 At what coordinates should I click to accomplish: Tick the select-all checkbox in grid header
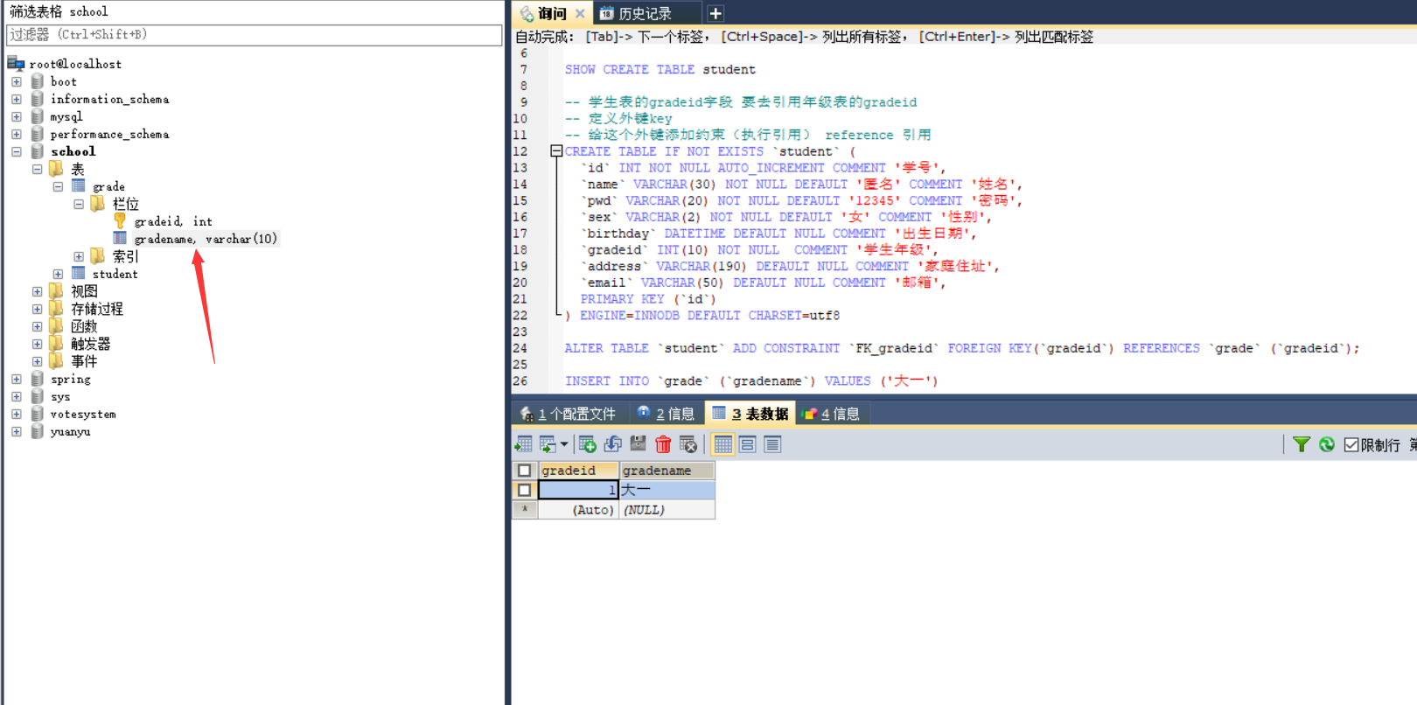[525, 471]
